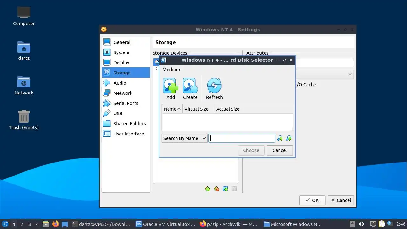This screenshot has width=407, height=229.
Task: Click the notification tray icon beside the clock
Action: click(390, 224)
